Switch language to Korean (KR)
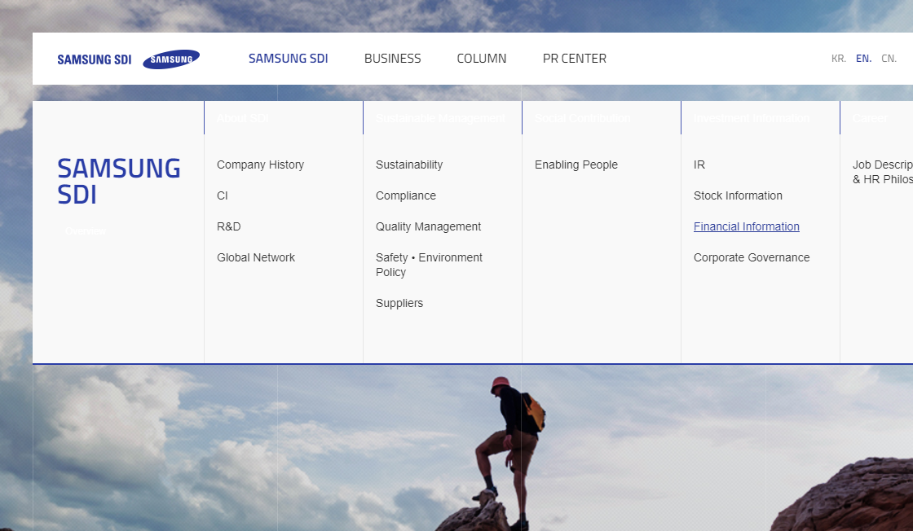 pyautogui.click(x=838, y=59)
